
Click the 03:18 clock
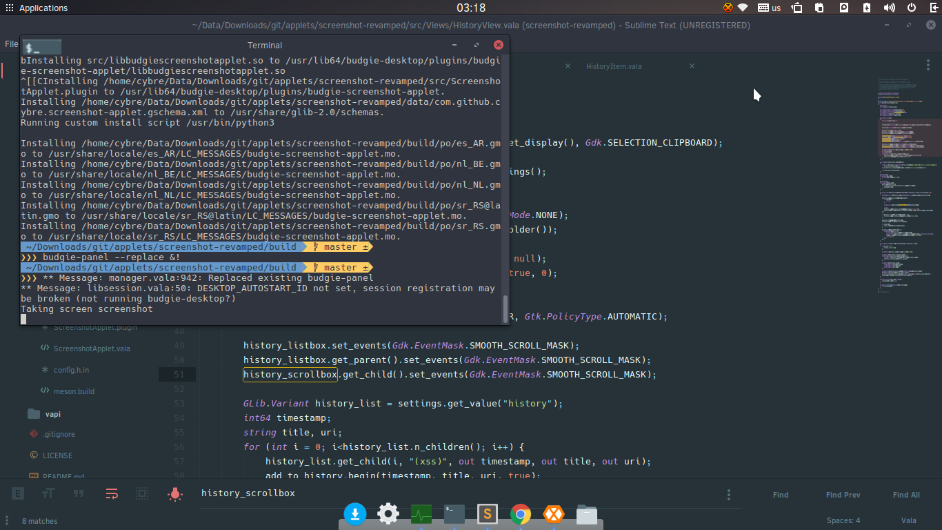click(x=471, y=8)
